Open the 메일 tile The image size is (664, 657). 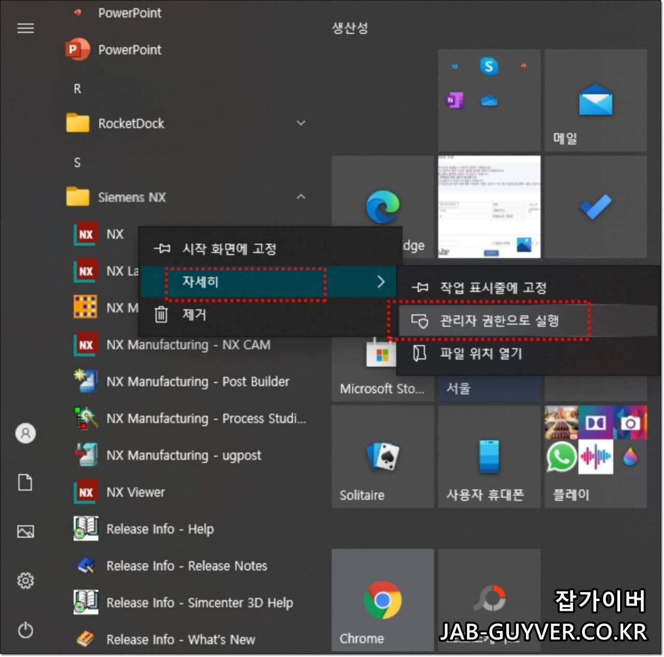596,100
